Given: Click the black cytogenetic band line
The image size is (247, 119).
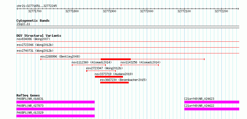Looking at the screenshot, I should pyautogui.click(x=128, y=27).
